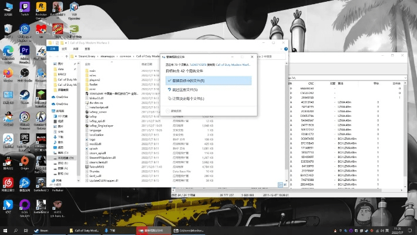Expand OneDrive in the navigation pane
Viewport: 417px width, 235px height.
50,96
